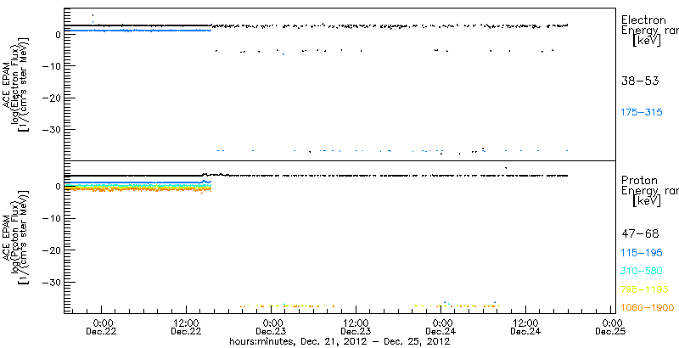This screenshot has width=679, height=348.
Task: Click the 38-53 electron energy legend label
Action: pos(640,81)
